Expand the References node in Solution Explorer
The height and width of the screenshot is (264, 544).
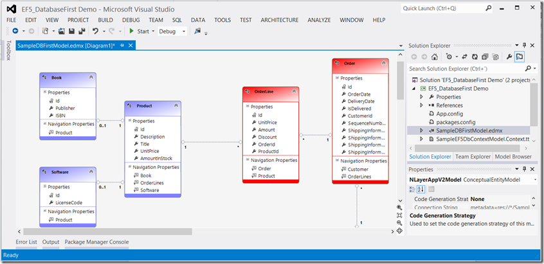(421, 105)
